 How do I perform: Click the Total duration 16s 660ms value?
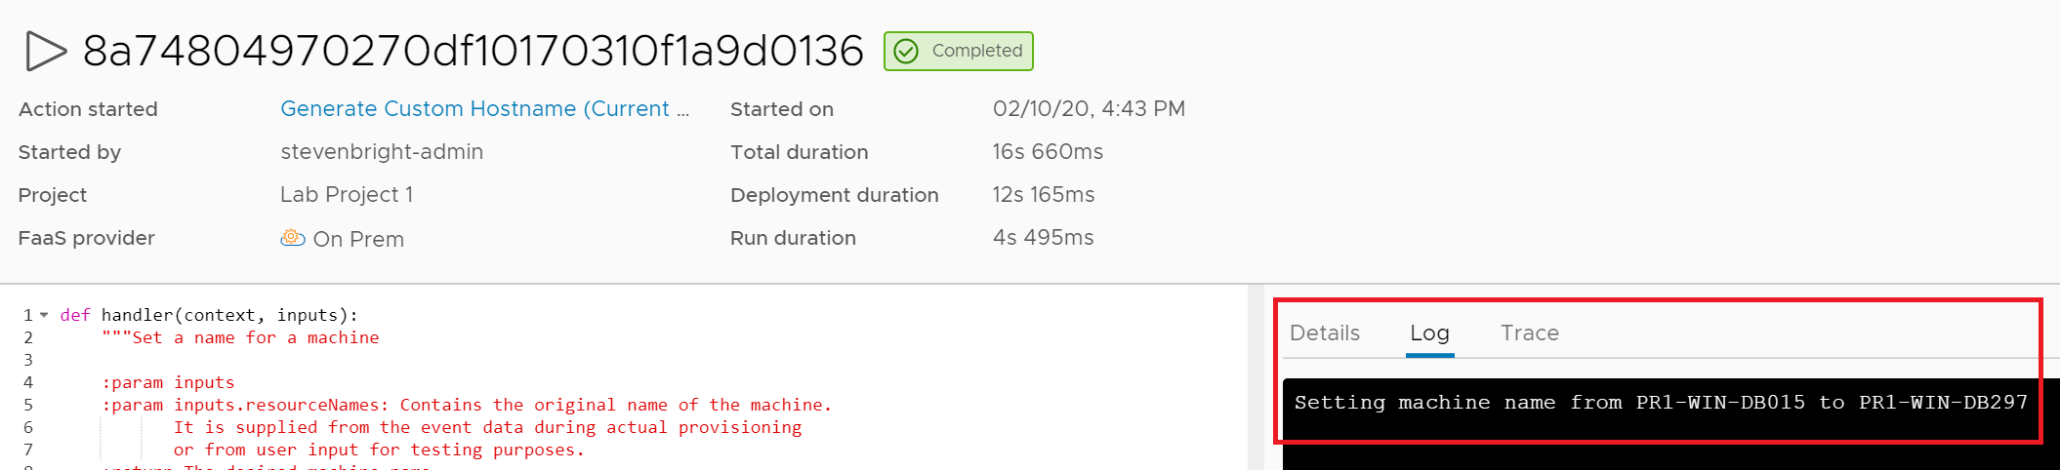point(1048,152)
